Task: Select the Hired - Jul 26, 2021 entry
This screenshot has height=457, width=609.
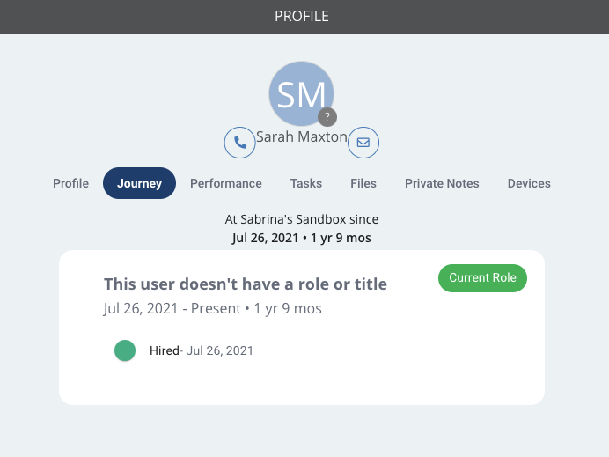Action: (202, 350)
